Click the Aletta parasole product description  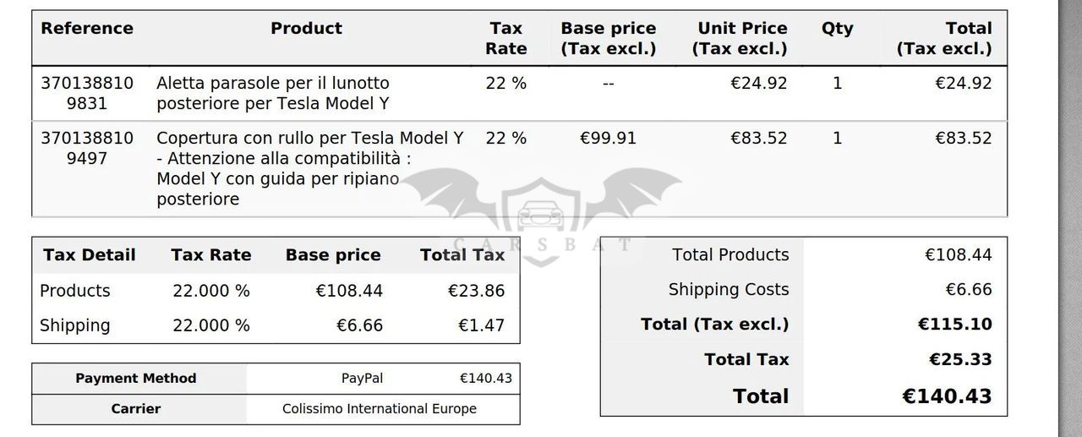[x=273, y=93]
